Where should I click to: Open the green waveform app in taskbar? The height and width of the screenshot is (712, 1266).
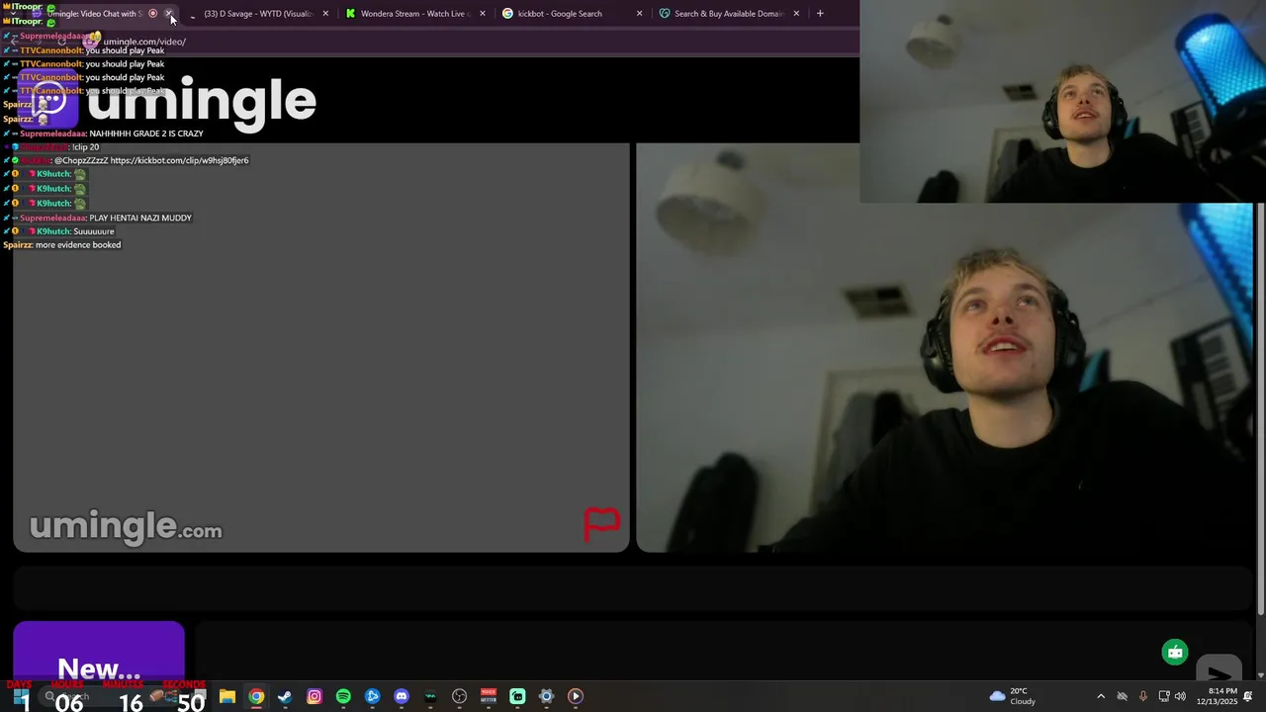coord(430,696)
